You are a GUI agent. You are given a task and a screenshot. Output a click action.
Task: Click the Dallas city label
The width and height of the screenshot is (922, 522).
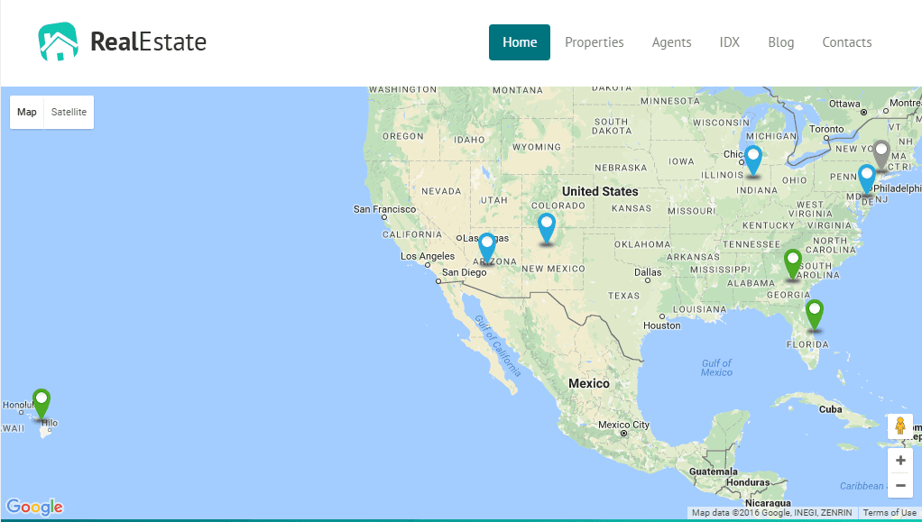648,273
